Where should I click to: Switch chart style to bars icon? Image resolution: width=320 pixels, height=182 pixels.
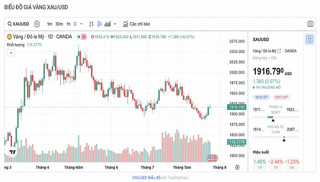tap(92, 24)
